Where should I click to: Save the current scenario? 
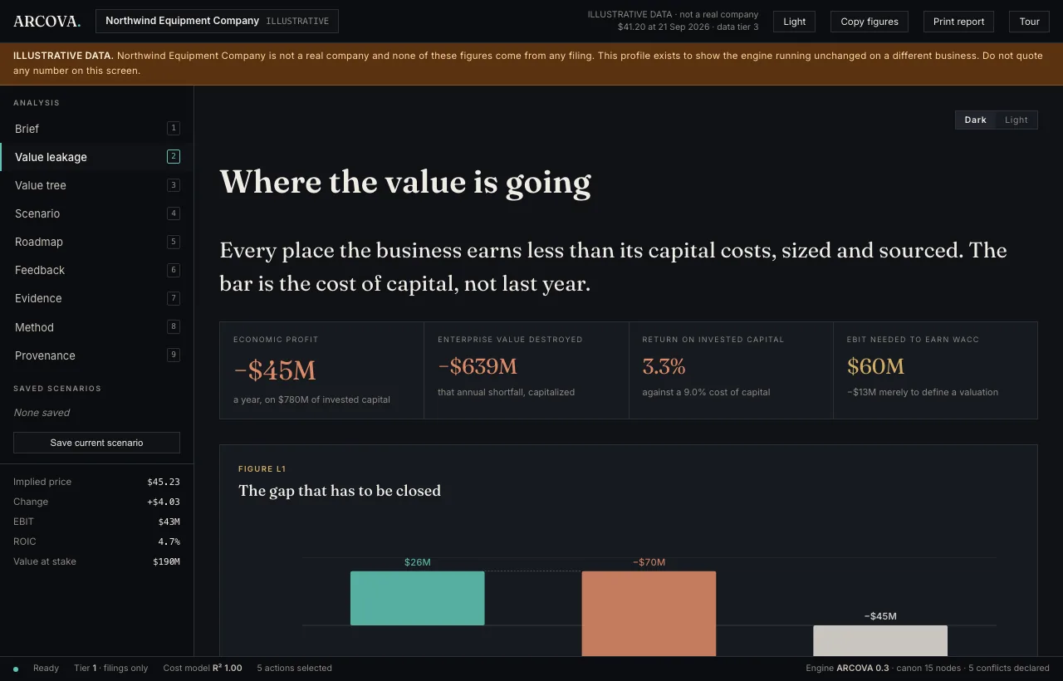[x=96, y=443]
